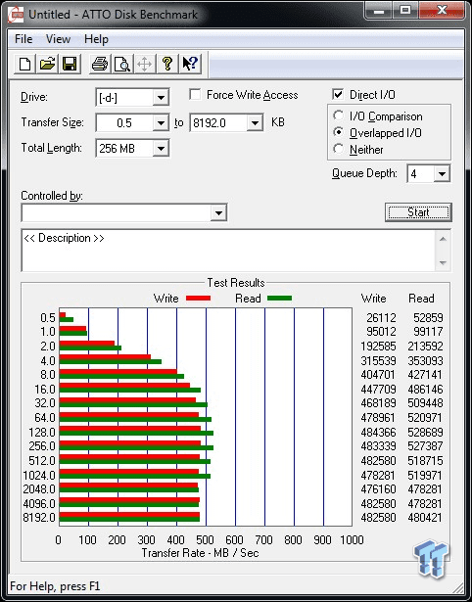
Task: Click the read value 528689
Action: [x=425, y=432]
